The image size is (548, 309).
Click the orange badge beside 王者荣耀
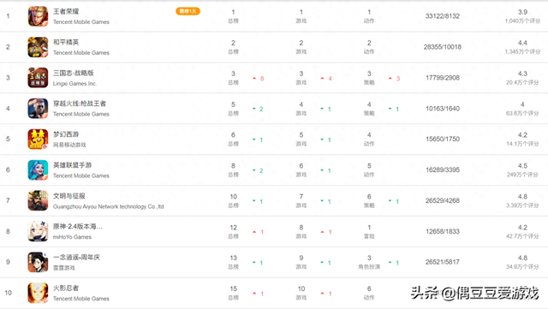coord(188,11)
